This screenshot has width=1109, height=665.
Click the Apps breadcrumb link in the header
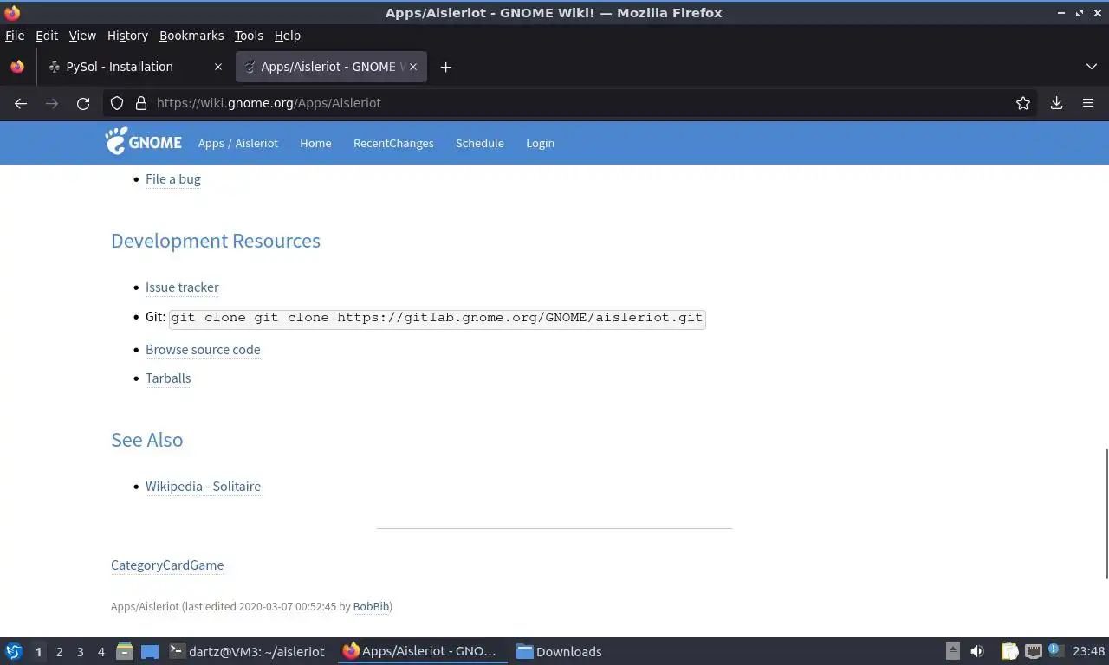tap(211, 143)
